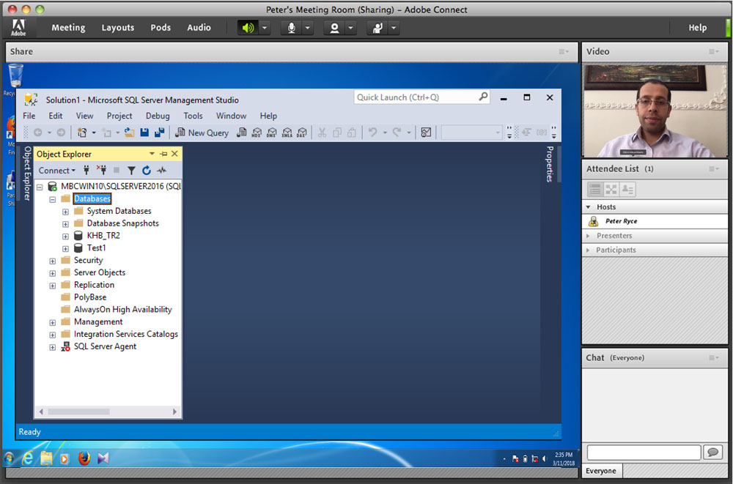Open the Help menu in Adobe Connect
733x484 pixels.
pos(698,28)
